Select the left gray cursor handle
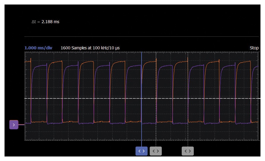The image size is (265, 161). (x=156, y=151)
